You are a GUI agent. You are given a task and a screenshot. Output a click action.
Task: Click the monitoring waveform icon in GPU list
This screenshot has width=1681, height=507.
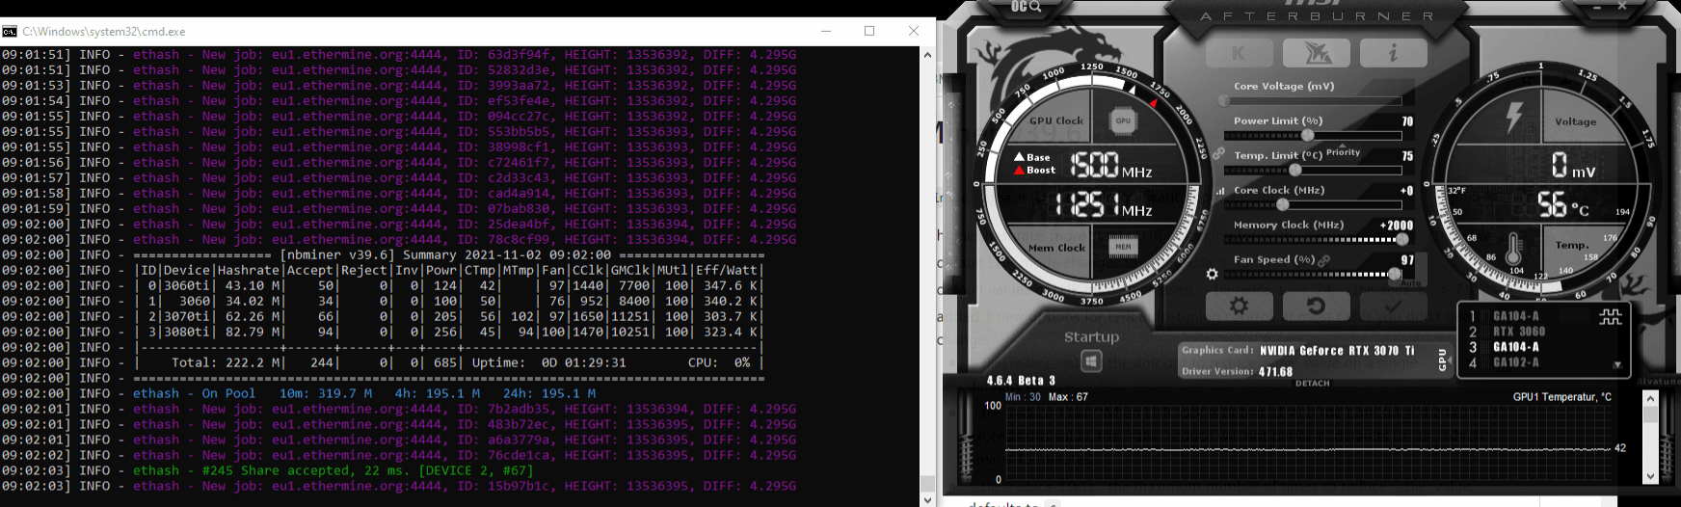click(1611, 317)
